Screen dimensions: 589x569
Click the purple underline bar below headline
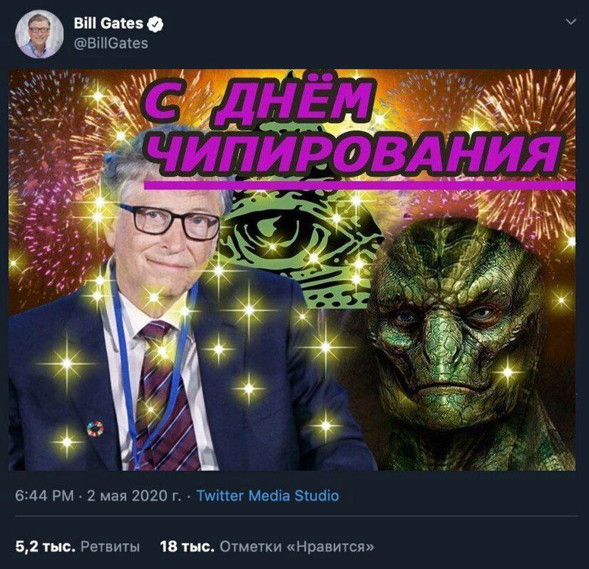pyautogui.click(x=360, y=186)
